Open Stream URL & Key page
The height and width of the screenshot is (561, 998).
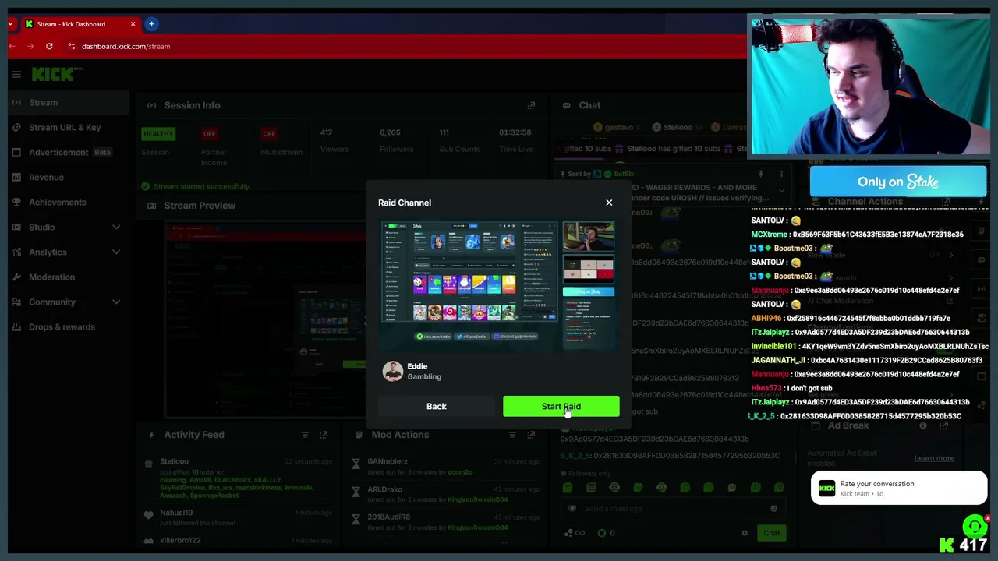coord(65,127)
